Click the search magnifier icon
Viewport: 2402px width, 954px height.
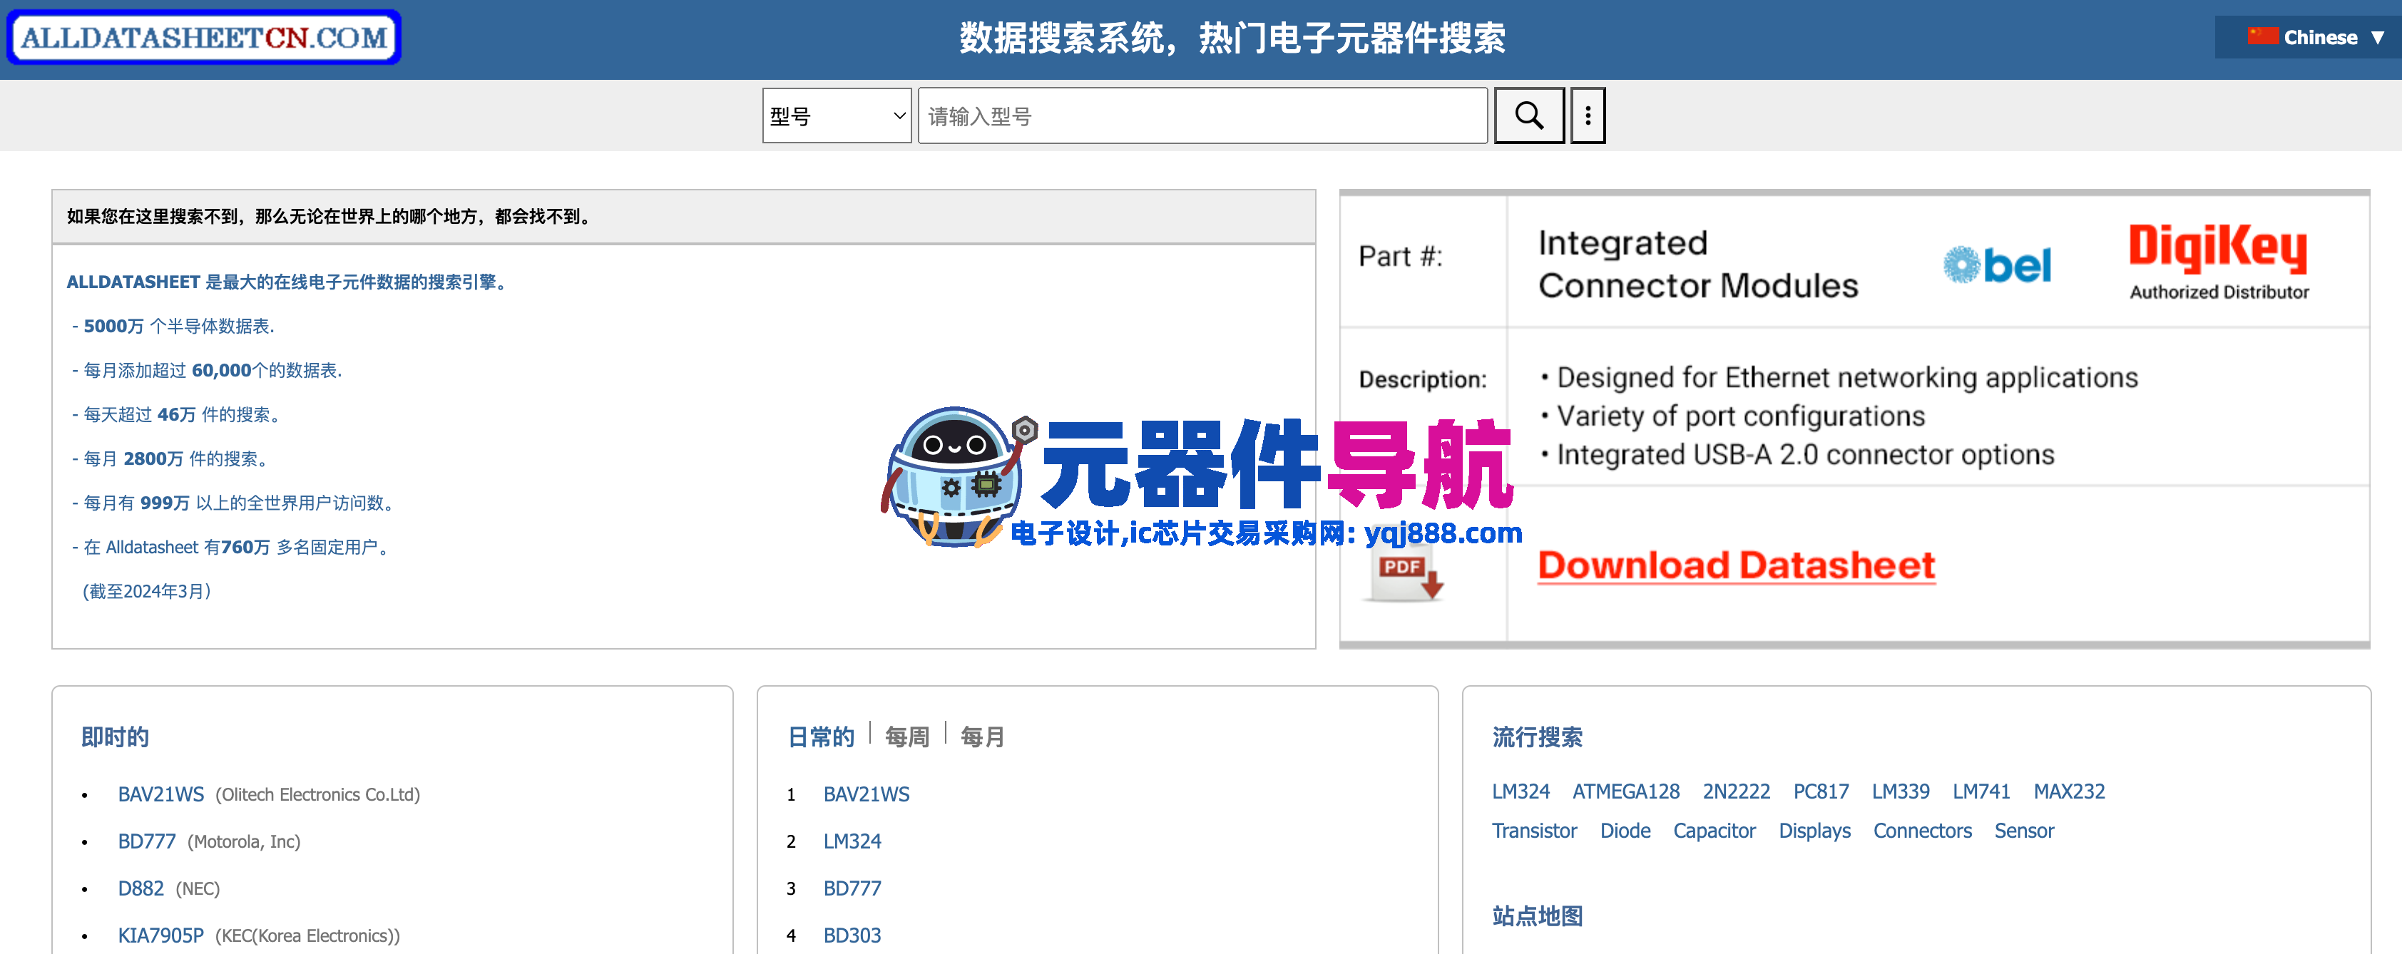pyautogui.click(x=1529, y=115)
